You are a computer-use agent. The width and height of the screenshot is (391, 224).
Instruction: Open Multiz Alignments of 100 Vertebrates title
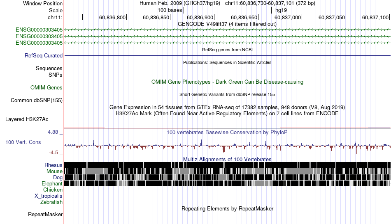[227, 159]
